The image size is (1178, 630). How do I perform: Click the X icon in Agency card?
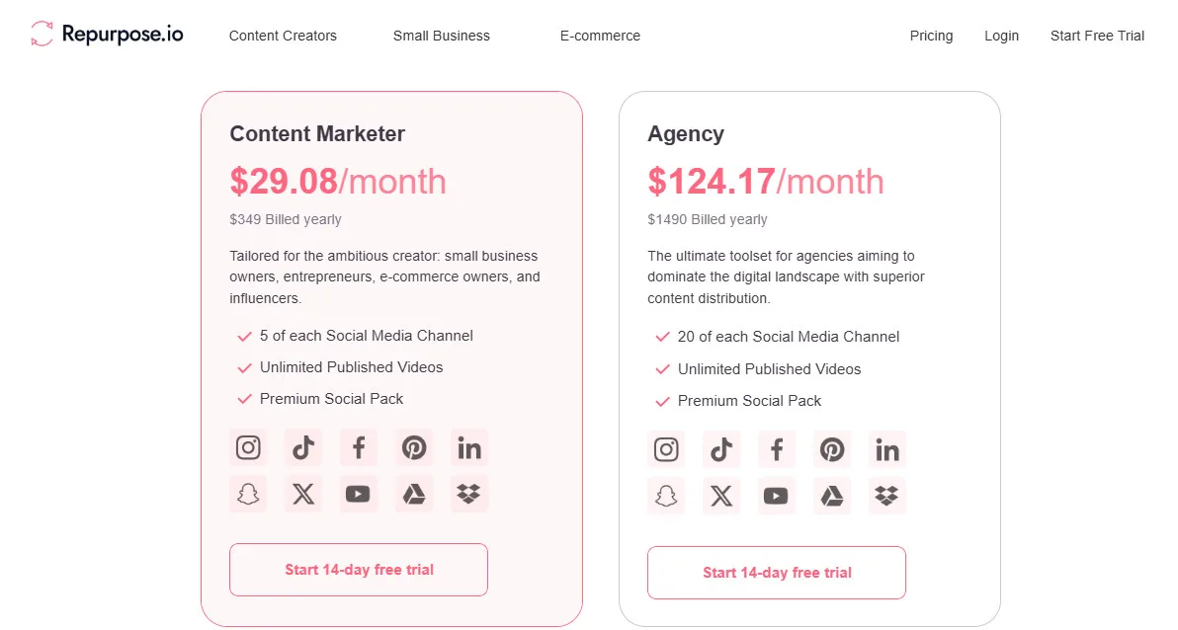click(721, 497)
